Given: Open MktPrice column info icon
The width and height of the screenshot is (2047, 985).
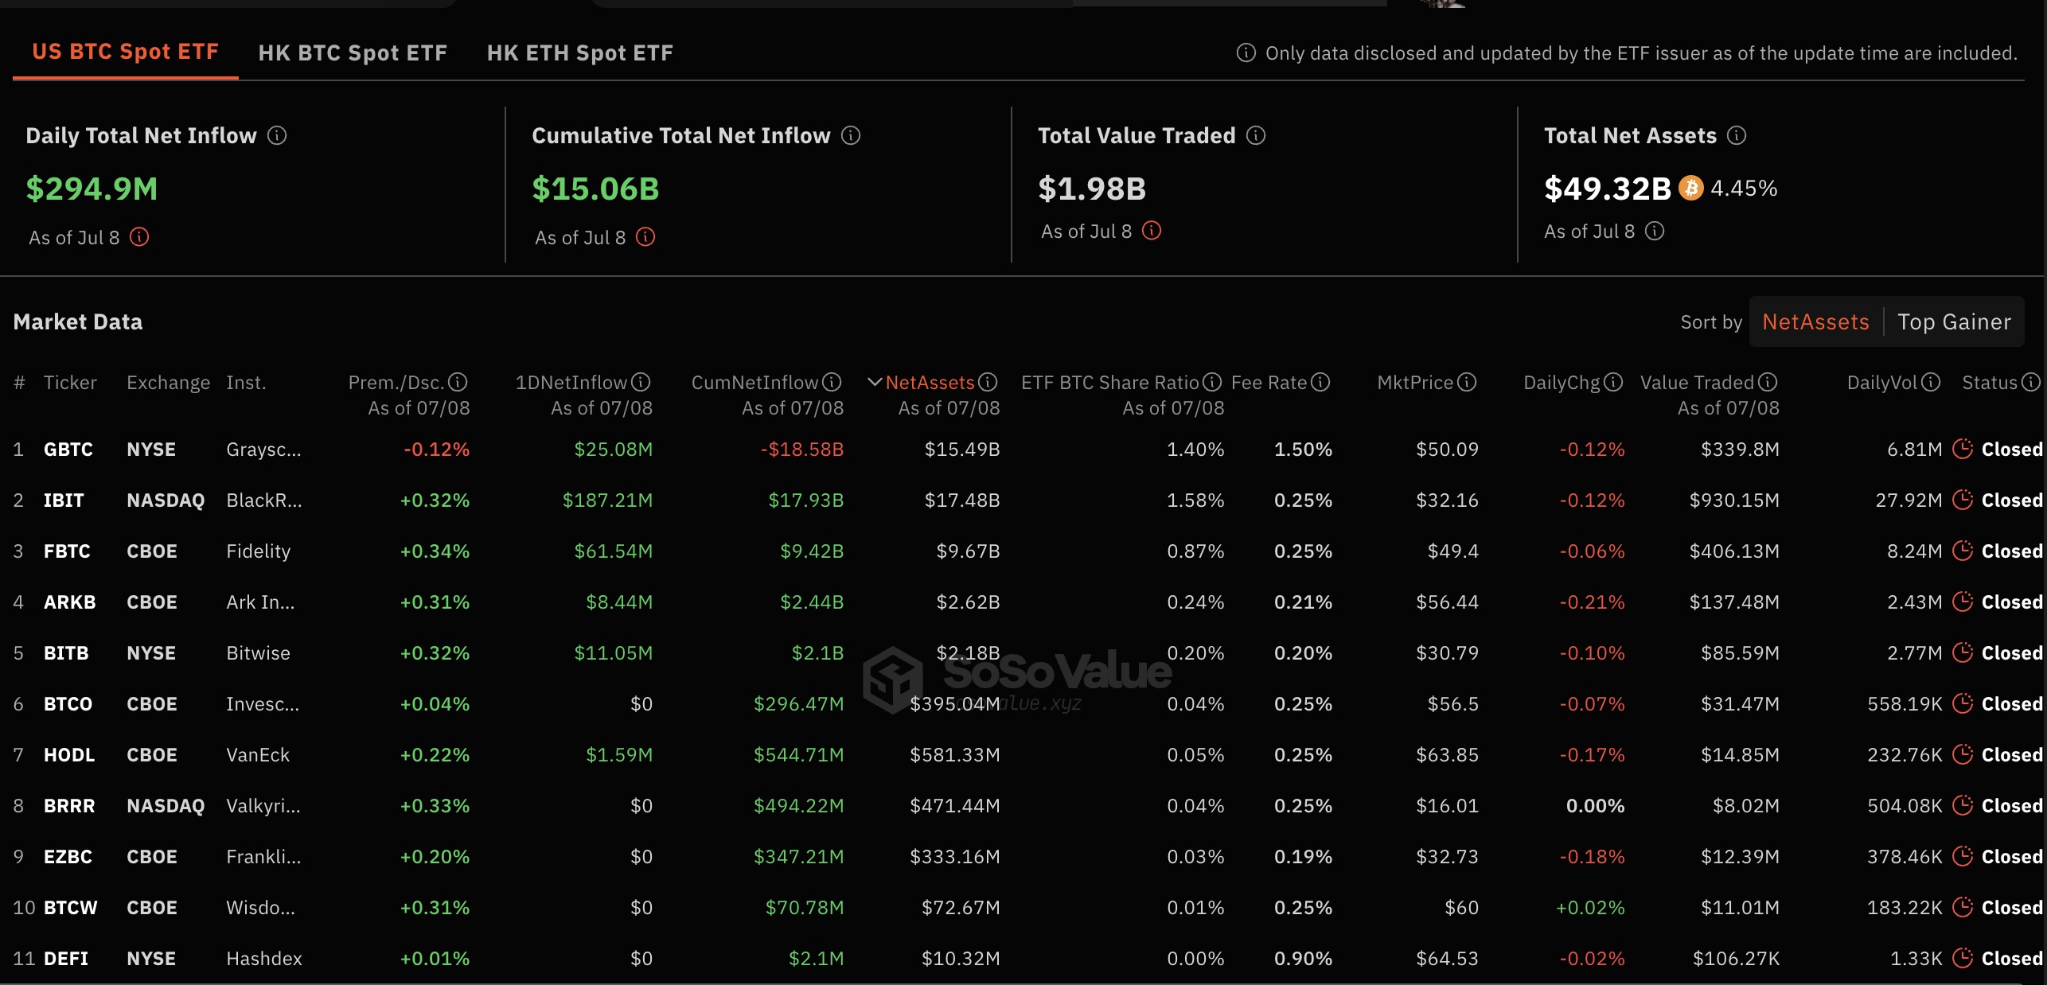Looking at the screenshot, I should (x=1467, y=382).
